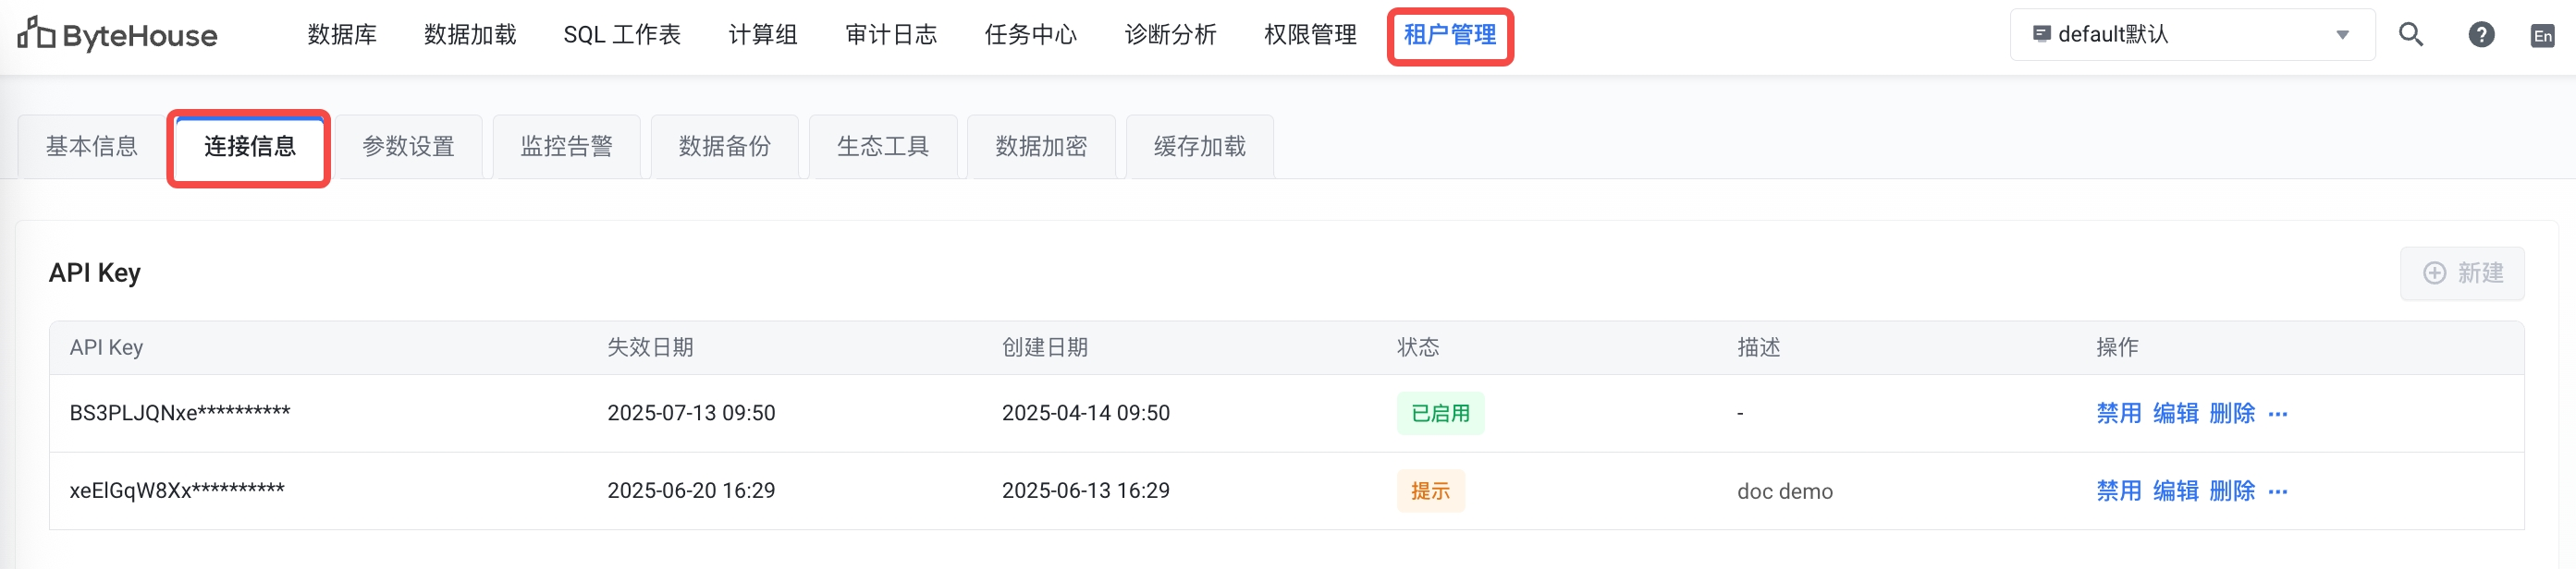Switch to the 监控告警 tab

tap(566, 147)
